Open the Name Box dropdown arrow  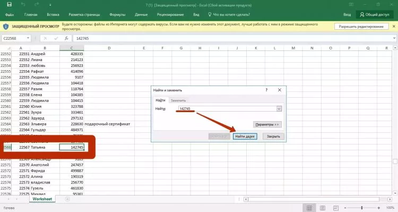pos(28,38)
